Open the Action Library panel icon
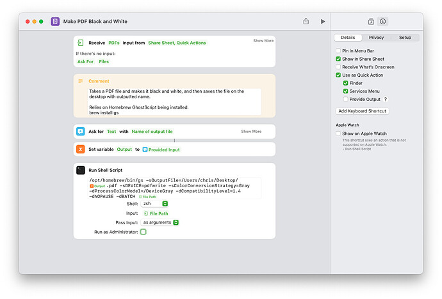 (371, 21)
